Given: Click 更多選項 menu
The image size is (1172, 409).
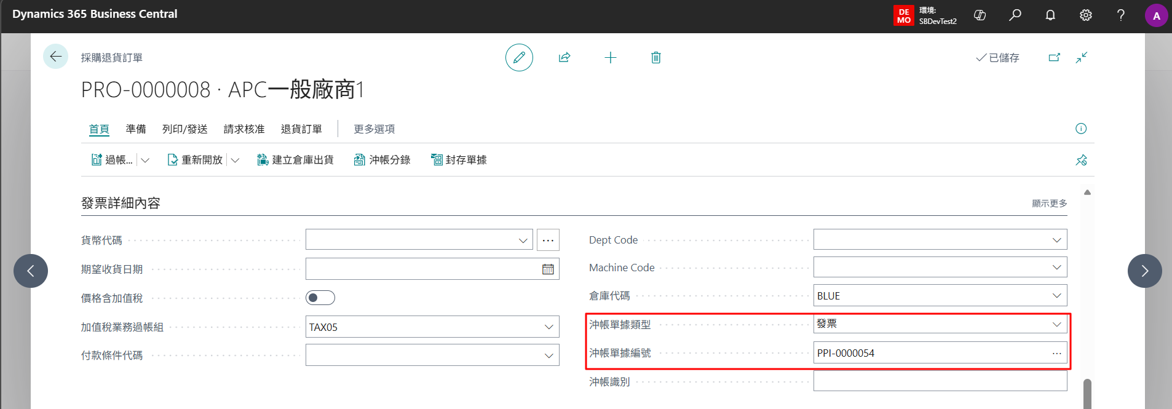Looking at the screenshot, I should coord(374,129).
